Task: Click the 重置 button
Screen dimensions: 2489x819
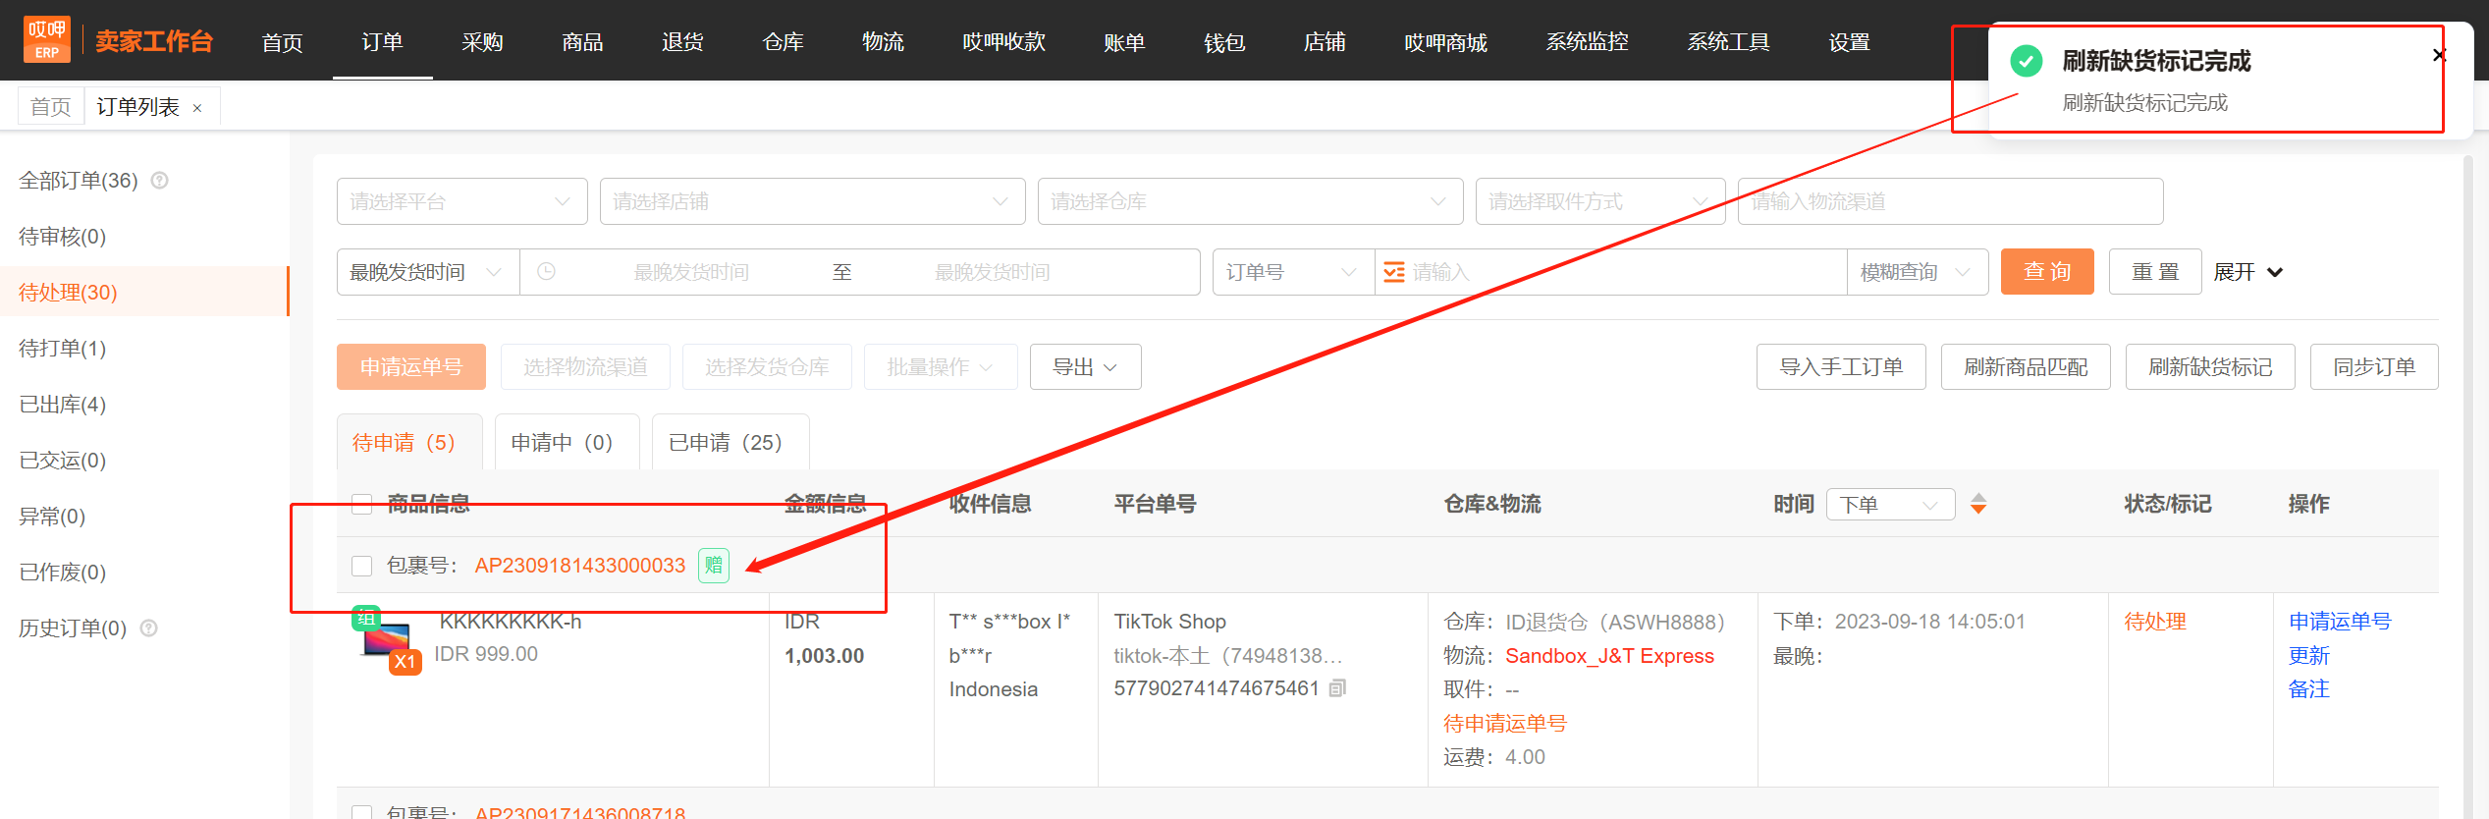Action: pos(2155,271)
